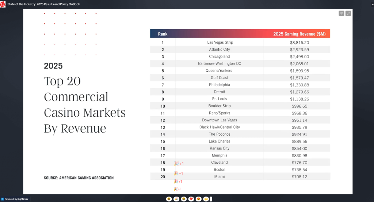374x202 pixels.
Task: React with the raised hands emoji
Action: click(x=206, y=199)
